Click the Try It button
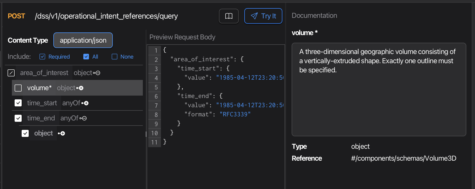475x189 pixels. coord(263,16)
